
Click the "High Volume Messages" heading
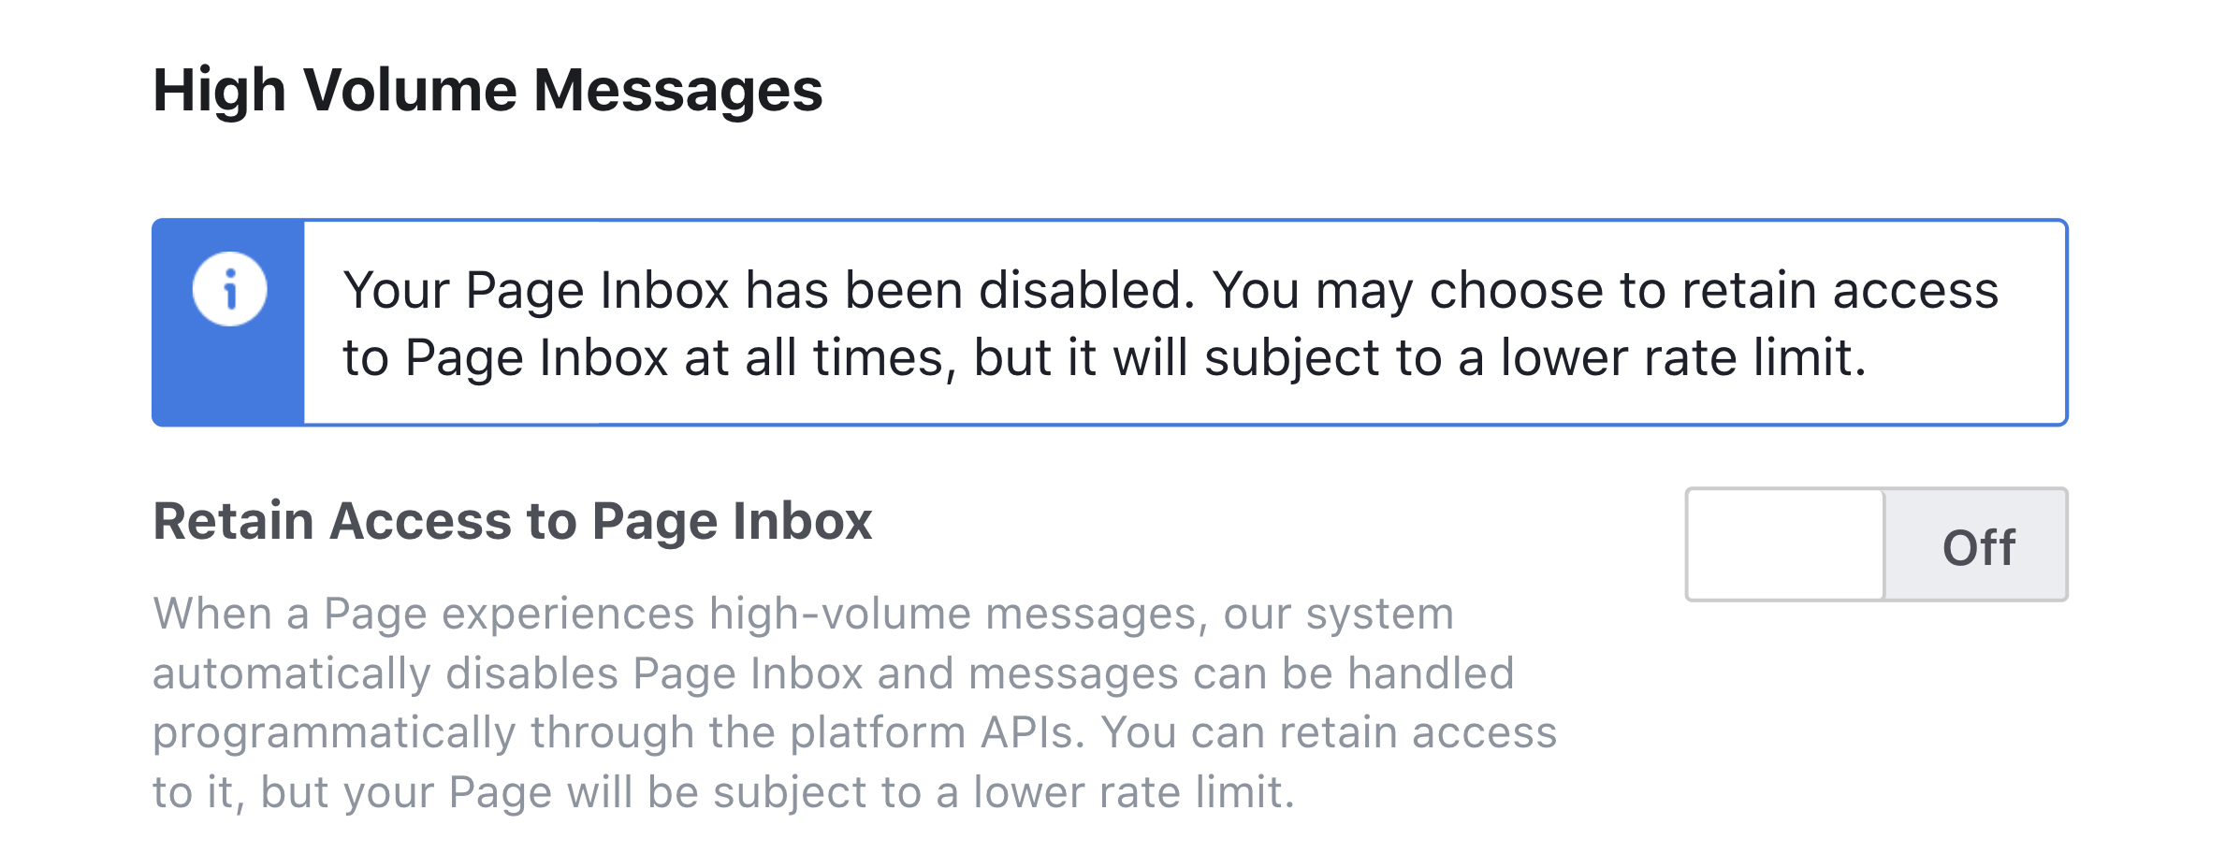pyautogui.click(x=487, y=91)
